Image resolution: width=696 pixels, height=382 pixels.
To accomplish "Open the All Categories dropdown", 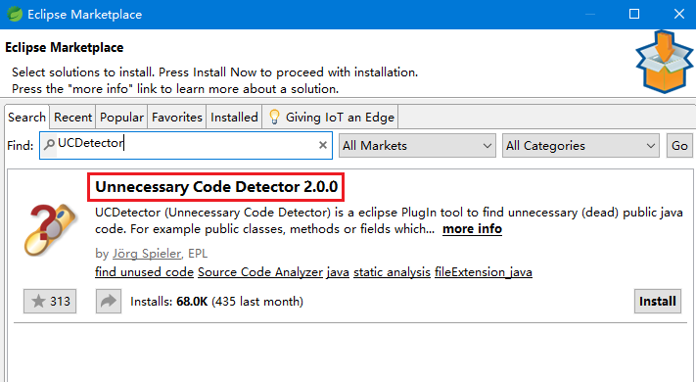I will [x=580, y=146].
